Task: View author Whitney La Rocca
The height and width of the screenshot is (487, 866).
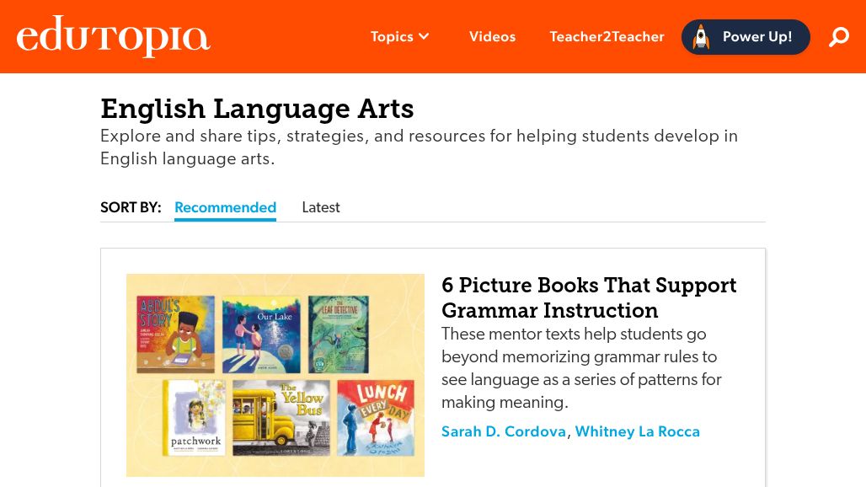Action: point(638,431)
